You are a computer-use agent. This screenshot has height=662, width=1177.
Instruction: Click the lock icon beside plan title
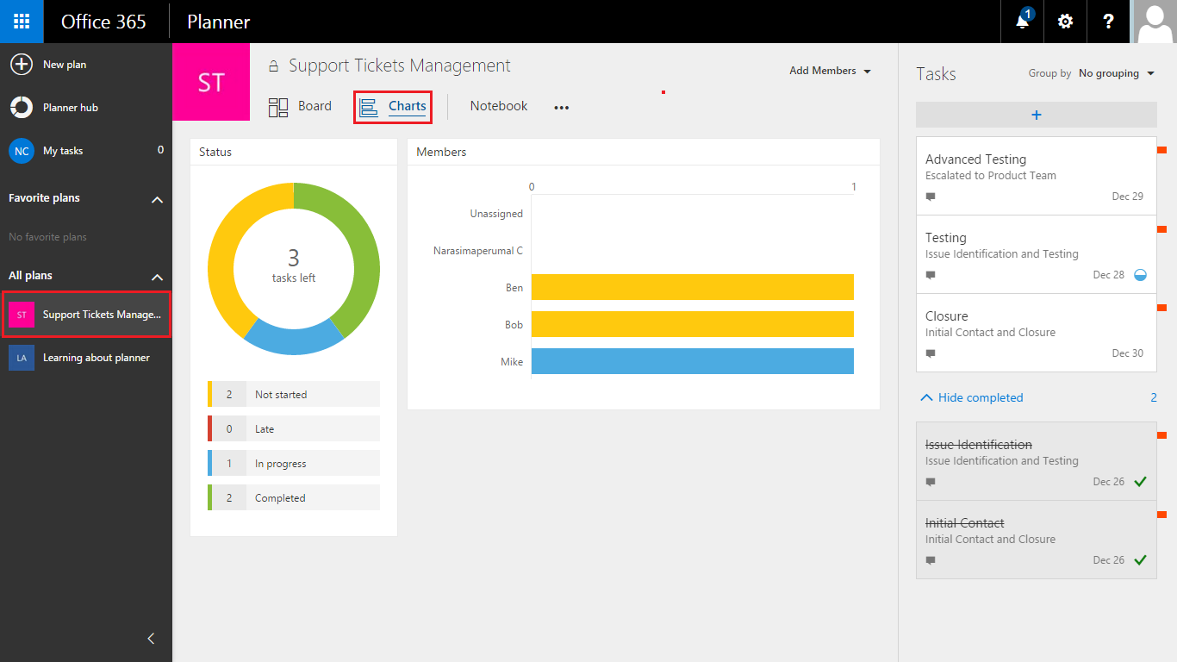274,66
